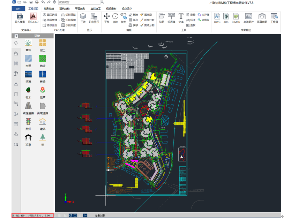Switch to 虚拟施工 ribbon tab
Viewport: 284px width, 220px height.
point(96,8)
